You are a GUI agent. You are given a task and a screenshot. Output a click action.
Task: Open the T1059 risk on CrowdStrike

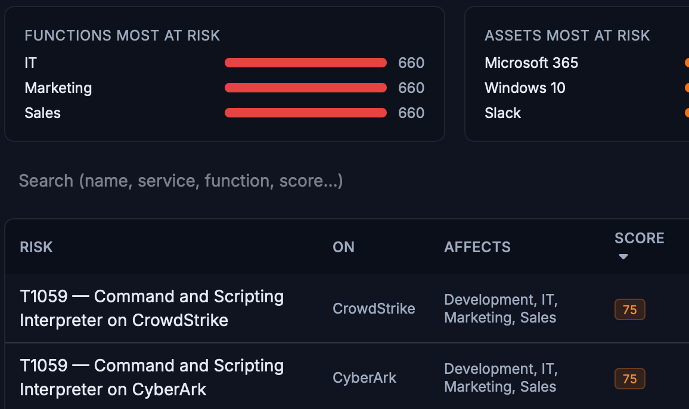pyautogui.click(x=151, y=308)
